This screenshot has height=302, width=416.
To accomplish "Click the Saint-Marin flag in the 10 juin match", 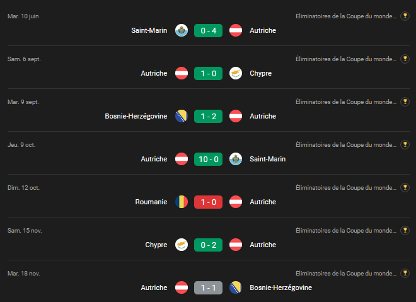I will tap(181, 30).
